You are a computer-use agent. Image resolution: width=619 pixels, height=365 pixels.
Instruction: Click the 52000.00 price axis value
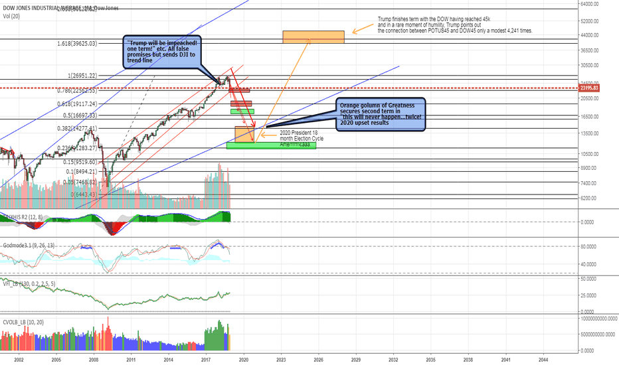590,21
